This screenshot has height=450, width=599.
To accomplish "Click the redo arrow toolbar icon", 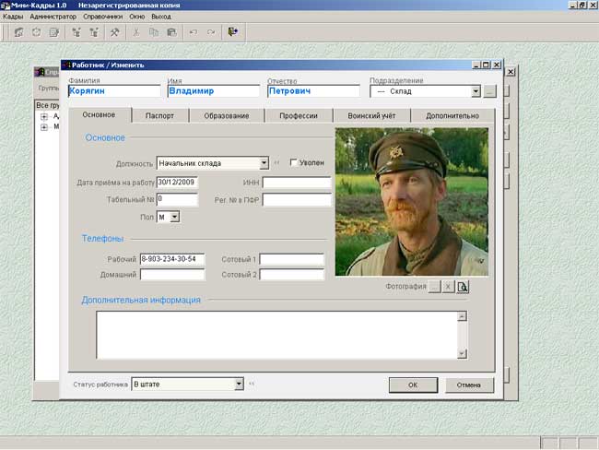I will pyautogui.click(x=211, y=32).
